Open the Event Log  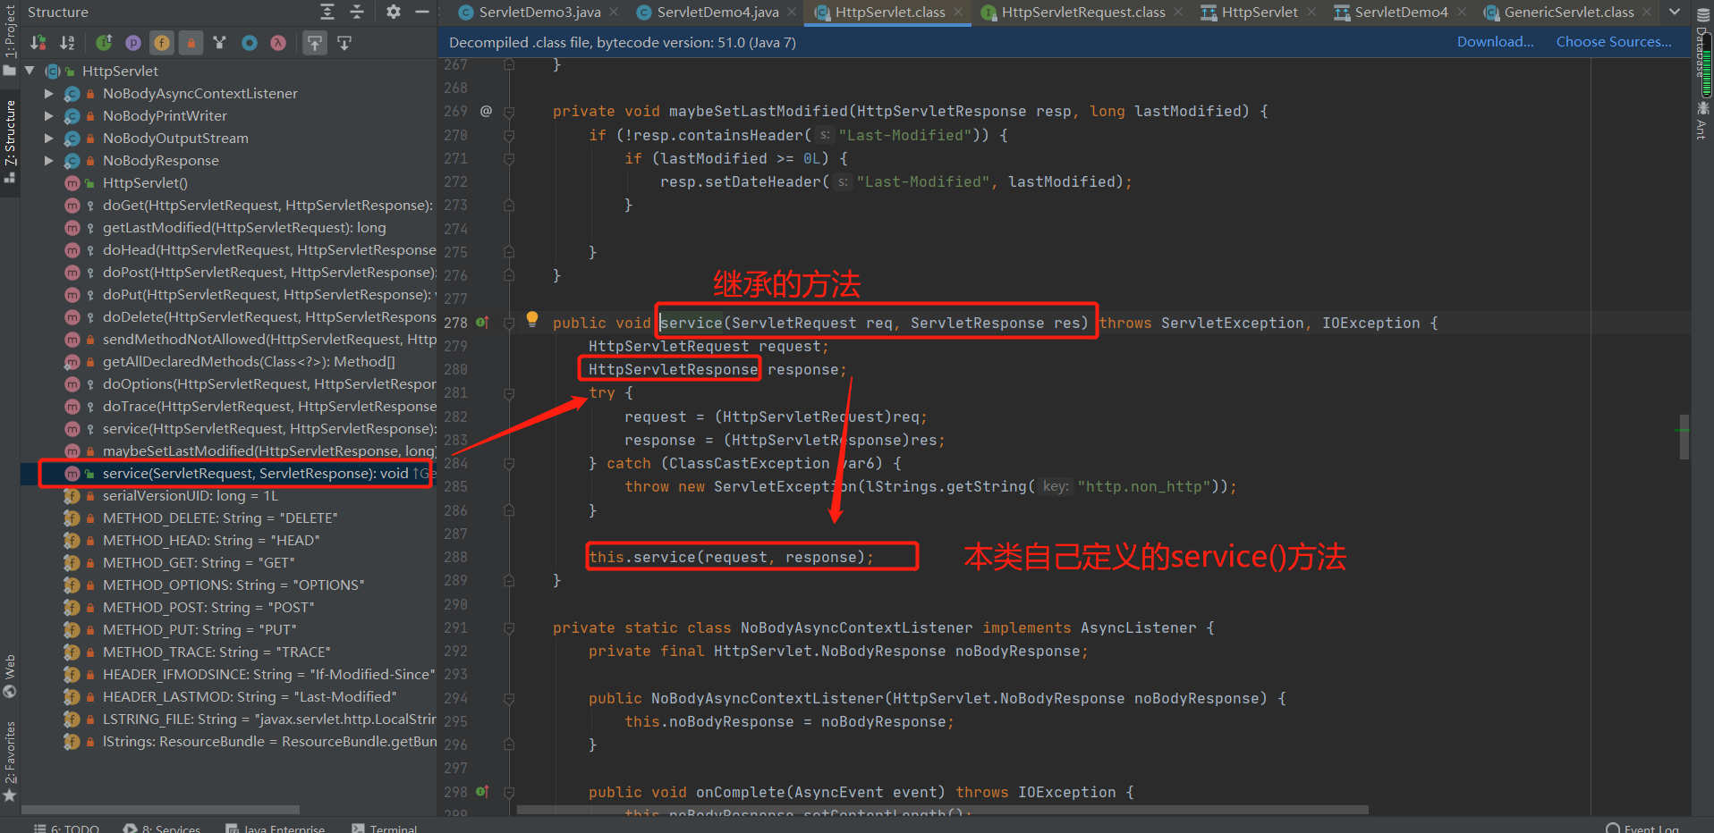coord(1642,827)
